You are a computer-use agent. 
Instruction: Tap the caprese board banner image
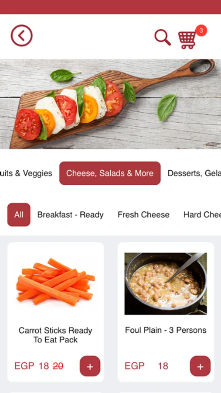(110, 104)
